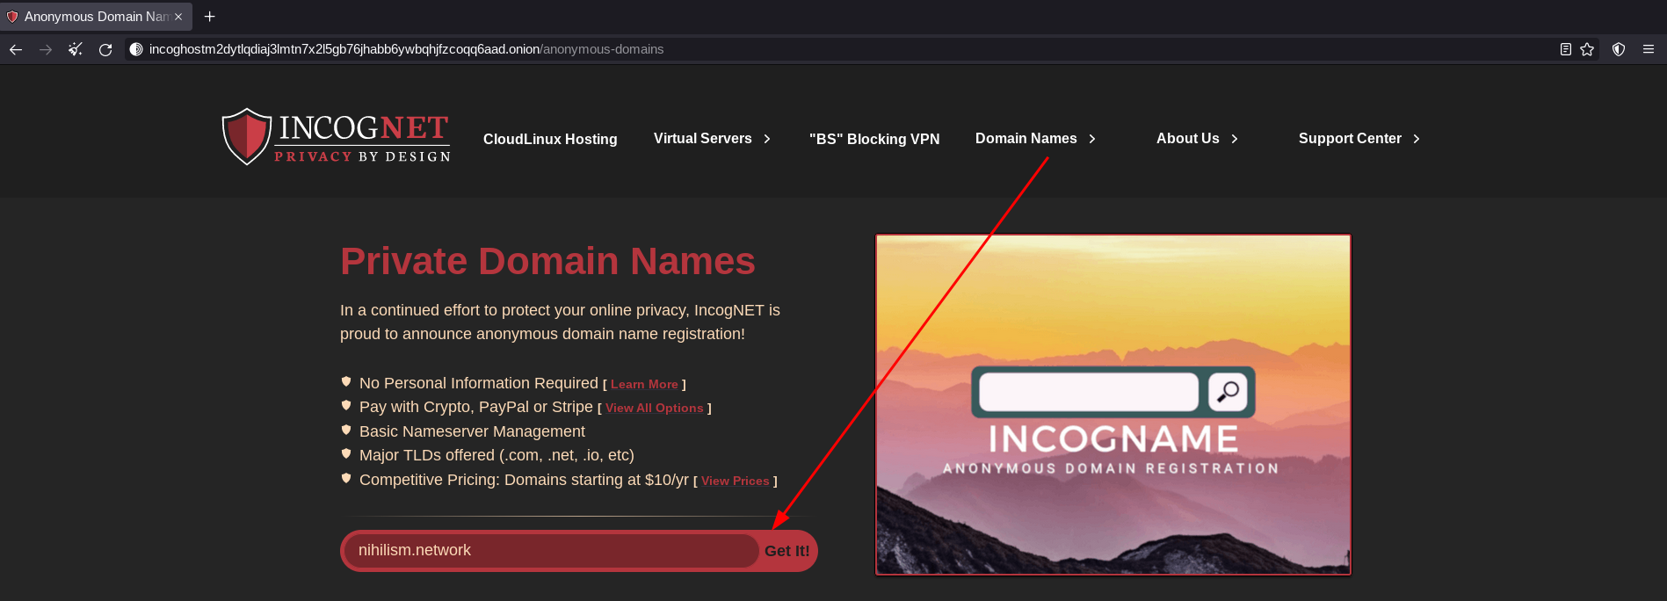
Task: Click the browser forward arrow
Action: [x=46, y=49]
